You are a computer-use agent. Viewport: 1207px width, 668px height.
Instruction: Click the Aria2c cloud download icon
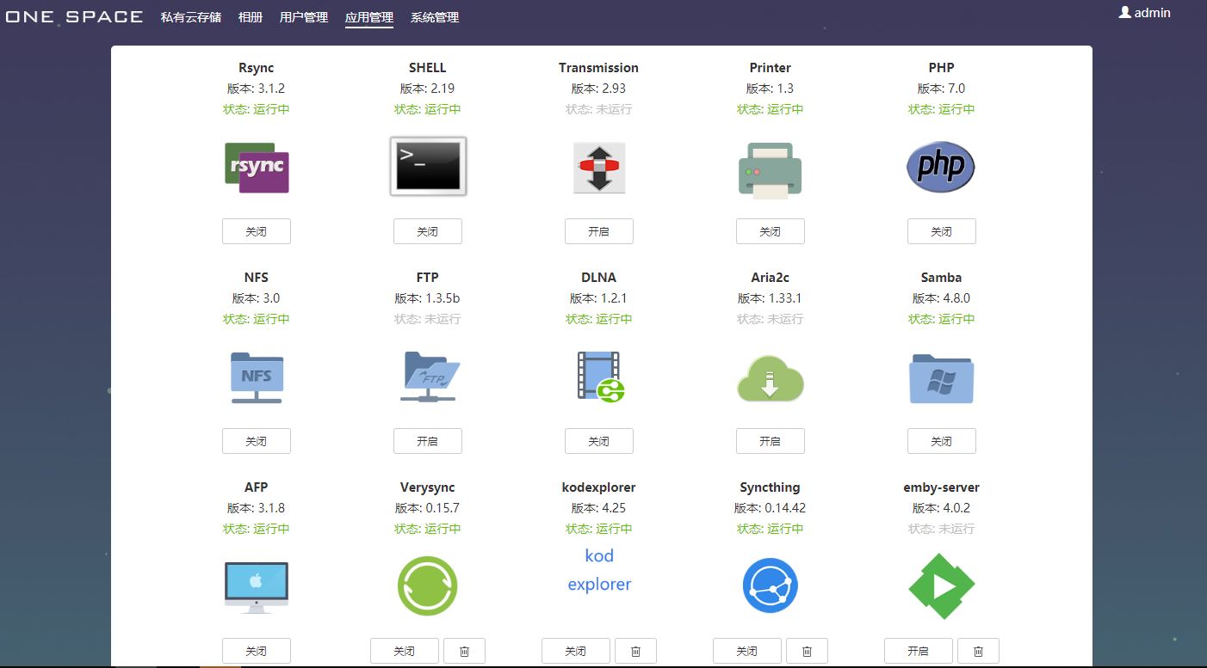771,378
